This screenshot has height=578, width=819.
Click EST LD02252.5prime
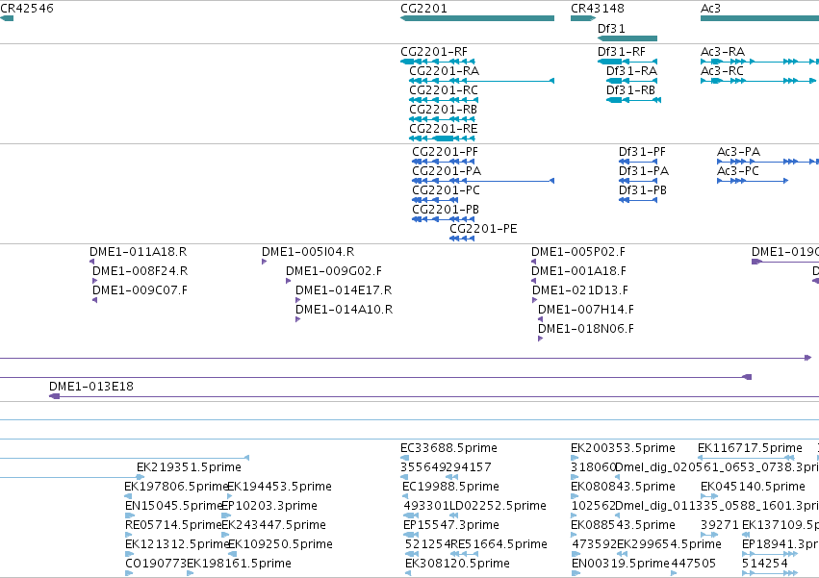click(x=454, y=515)
